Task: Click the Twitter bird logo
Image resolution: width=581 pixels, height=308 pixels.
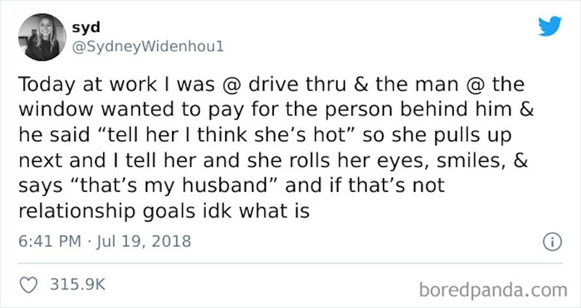Action: (x=550, y=25)
